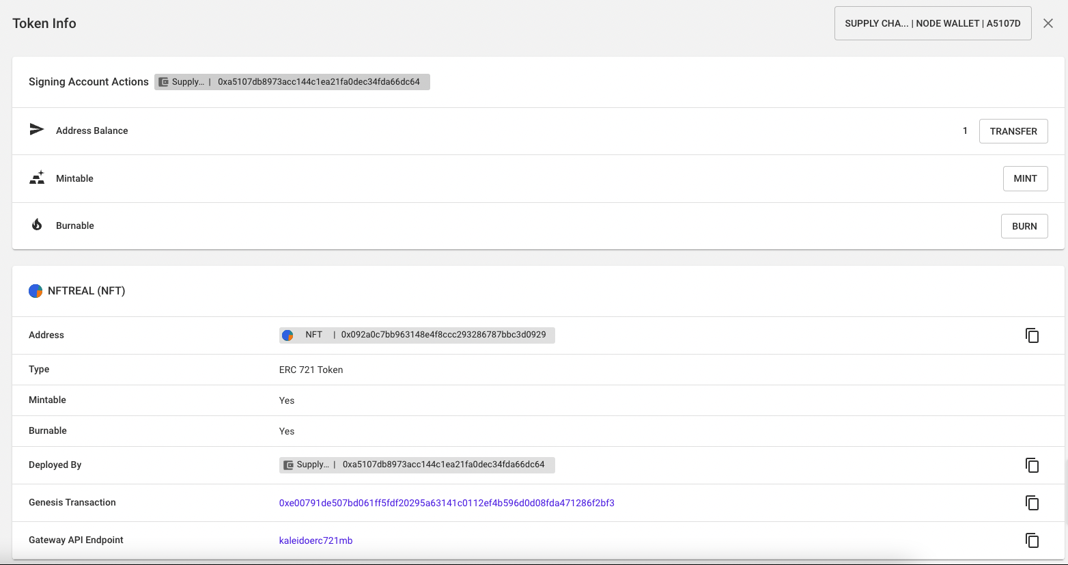
Task: Click the NFT contract address chip
Action: point(417,335)
